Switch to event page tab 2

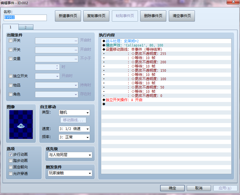click(x=26, y=27)
